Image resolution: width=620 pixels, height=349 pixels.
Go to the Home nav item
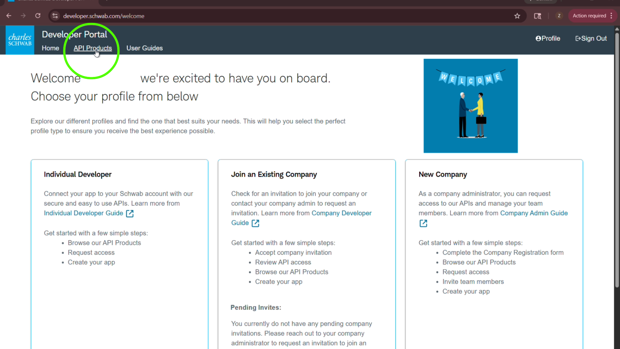point(50,48)
